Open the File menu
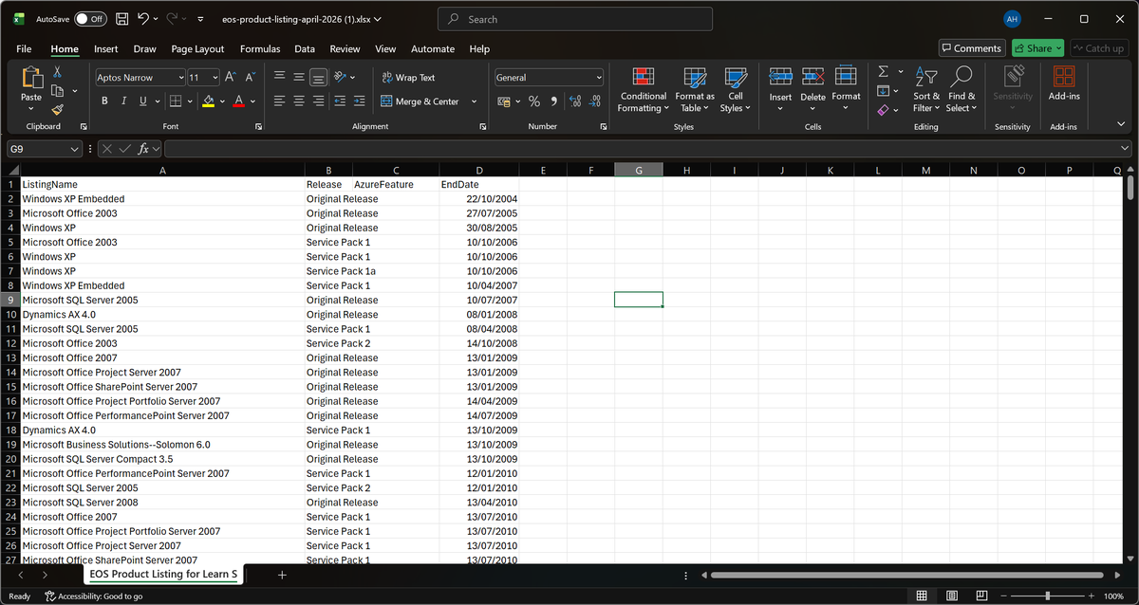 (x=24, y=48)
